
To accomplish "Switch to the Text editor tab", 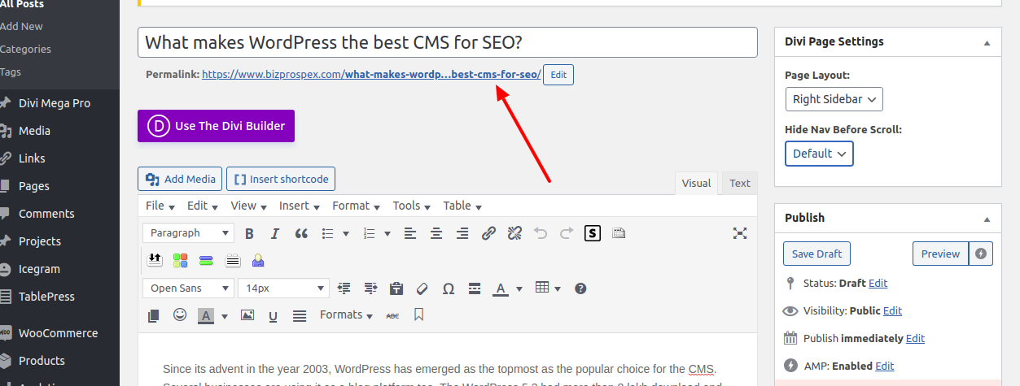I will (x=739, y=184).
